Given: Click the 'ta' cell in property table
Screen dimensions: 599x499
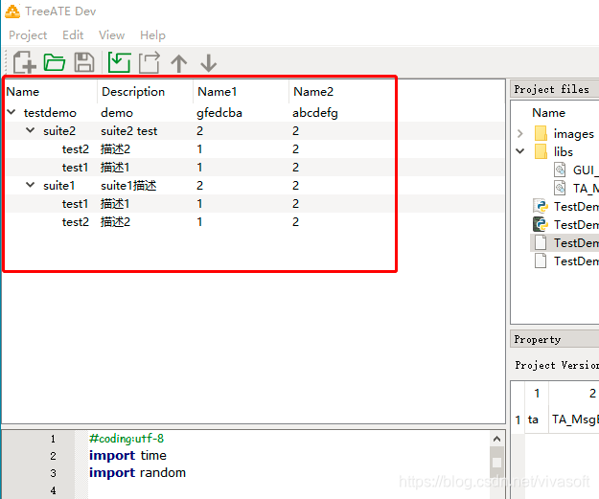Looking at the screenshot, I should 537,420.
